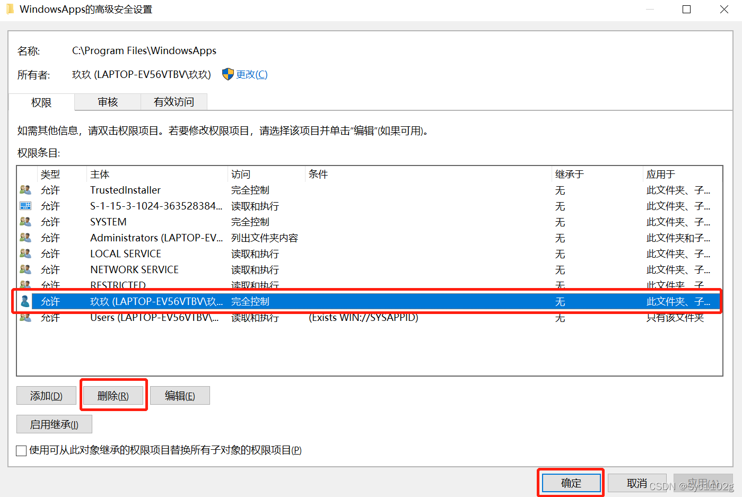742x497 pixels.
Task: Switch to the 权限 tab
Action: coord(41,102)
